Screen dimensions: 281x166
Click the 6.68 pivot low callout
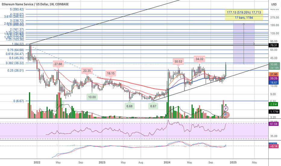point(129,106)
